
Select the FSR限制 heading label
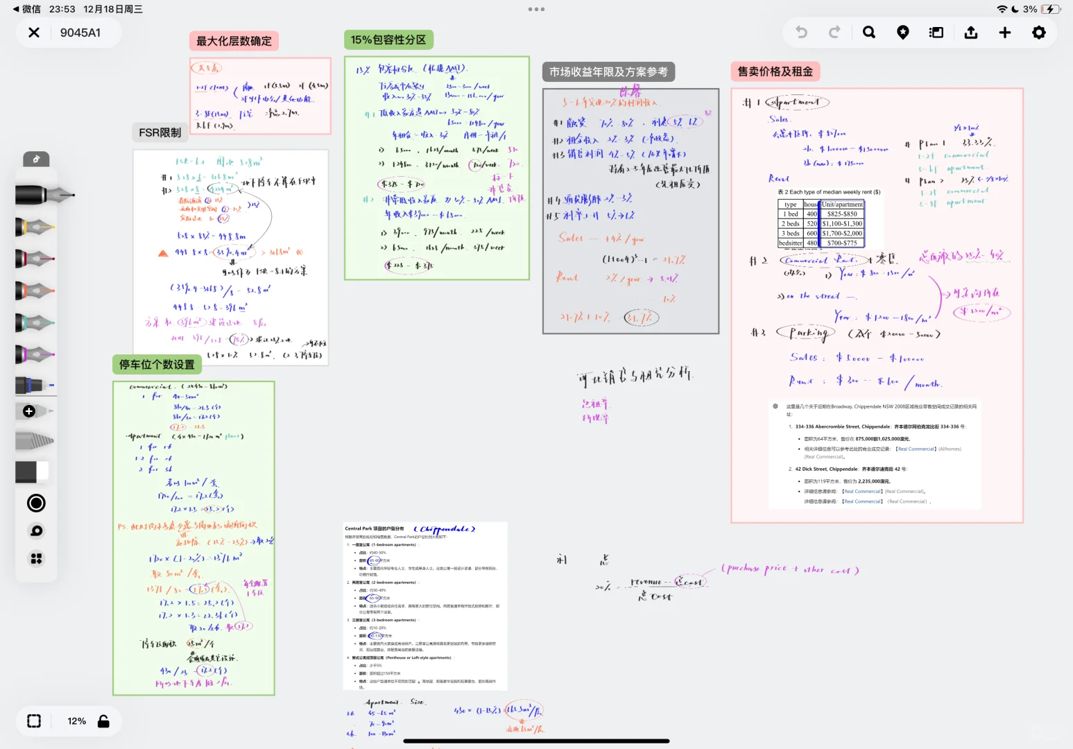(160, 132)
